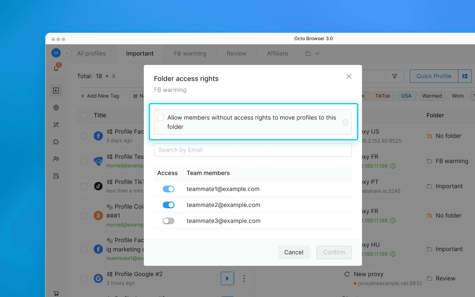Click the Confirm button
This screenshot has width=475, height=297.
click(x=334, y=252)
